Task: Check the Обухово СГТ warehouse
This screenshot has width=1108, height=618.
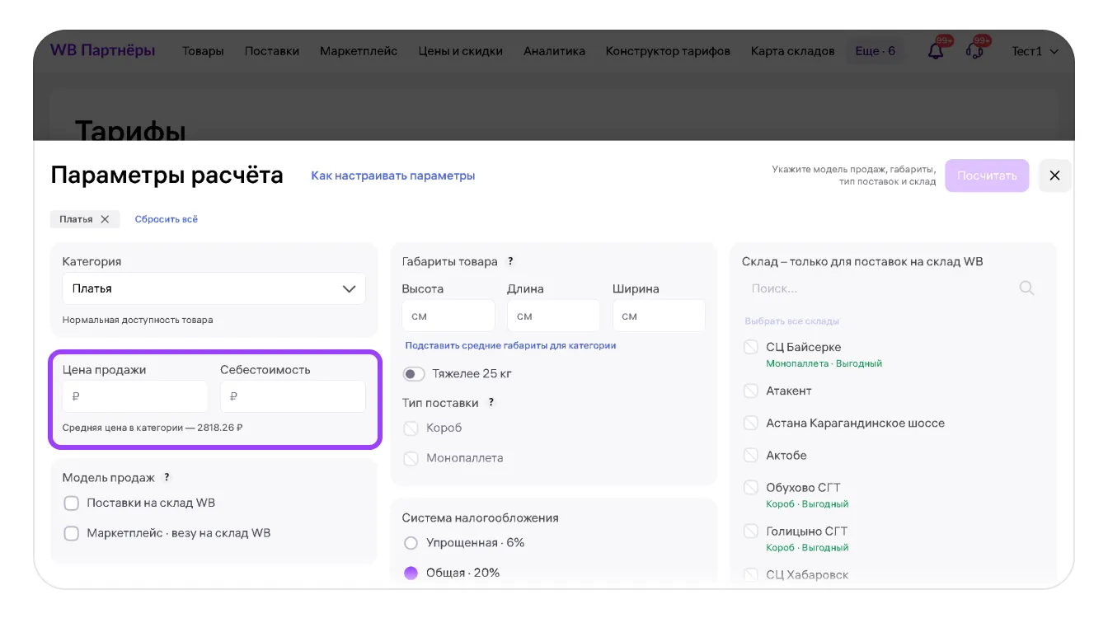Action: click(x=751, y=487)
